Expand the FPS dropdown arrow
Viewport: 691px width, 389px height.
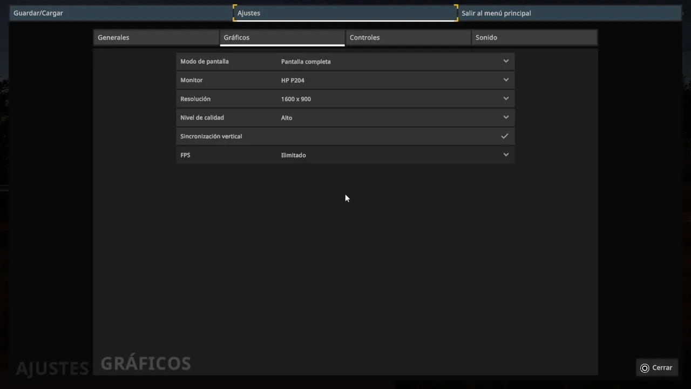point(506,155)
